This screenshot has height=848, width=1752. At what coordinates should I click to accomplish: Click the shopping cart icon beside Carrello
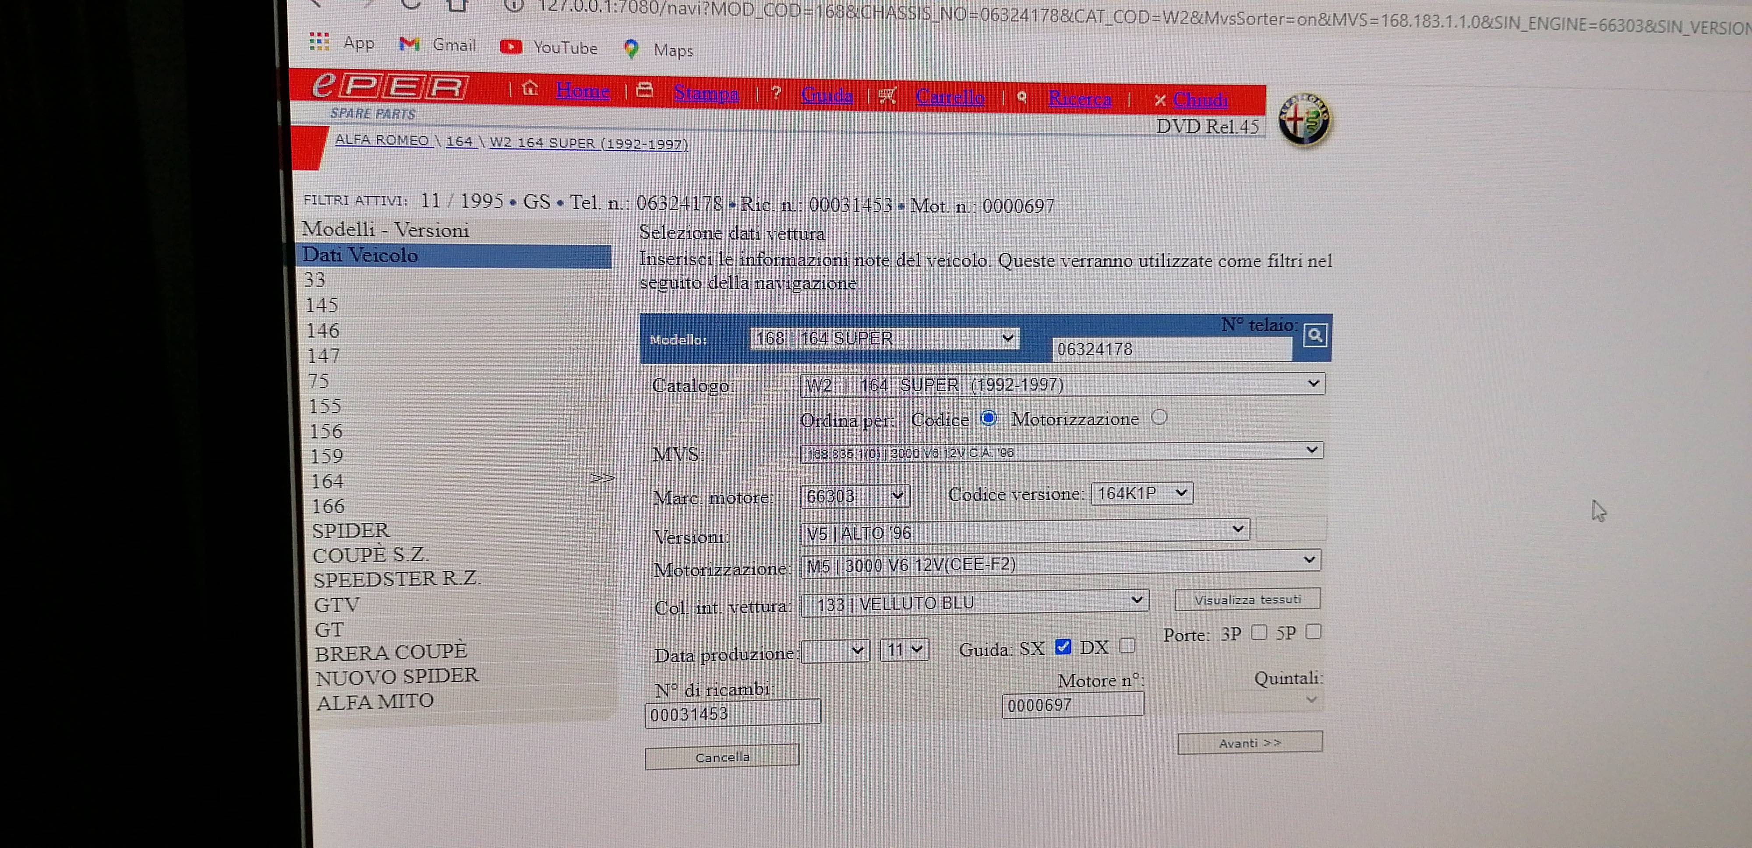(x=887, y=96)
